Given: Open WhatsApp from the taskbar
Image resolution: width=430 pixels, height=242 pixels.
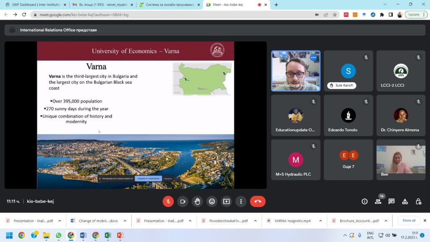Looking at the screenshot, I should (58, 235).
